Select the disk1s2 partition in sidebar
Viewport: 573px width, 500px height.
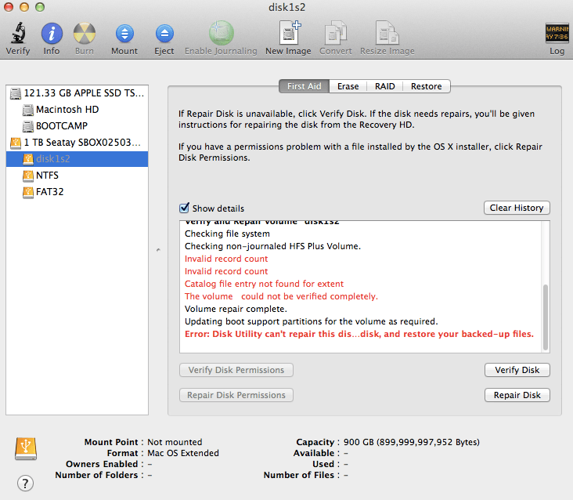click(77, 159)
